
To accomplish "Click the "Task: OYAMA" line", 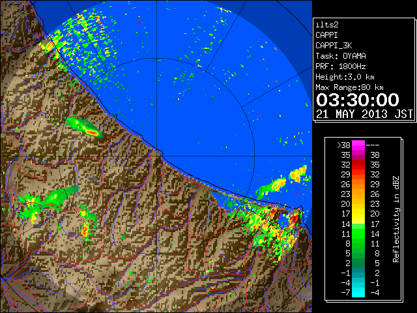I will pos(341,56).
